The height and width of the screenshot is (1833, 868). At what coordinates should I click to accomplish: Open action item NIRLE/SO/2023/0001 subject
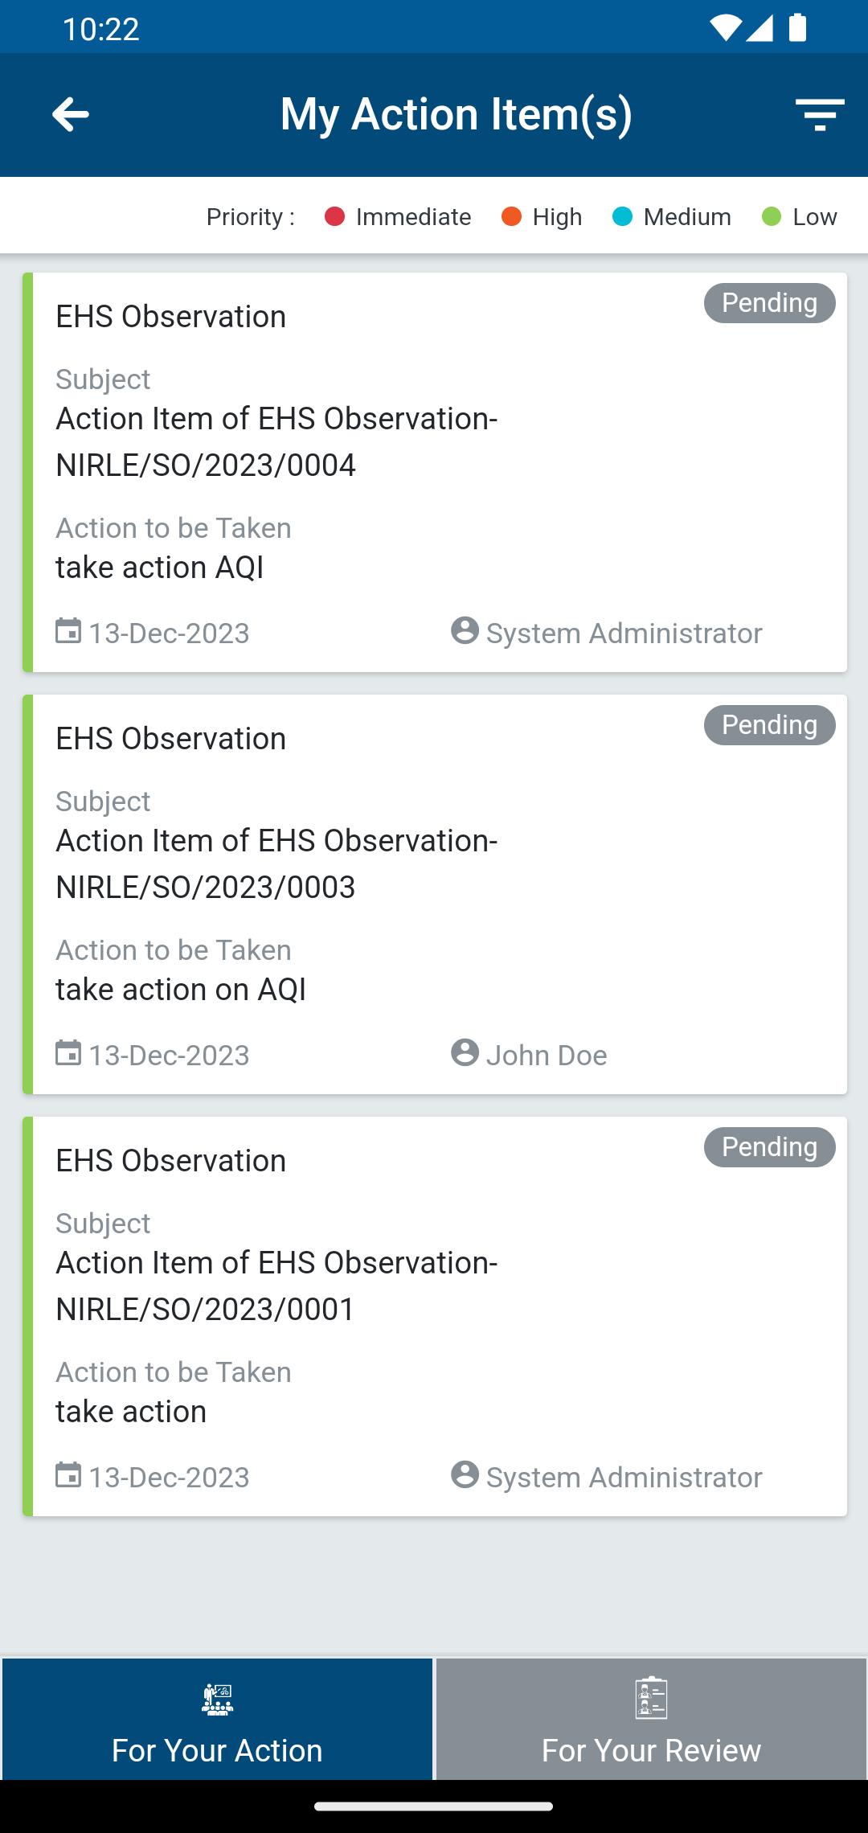(x=276, y=1286)
